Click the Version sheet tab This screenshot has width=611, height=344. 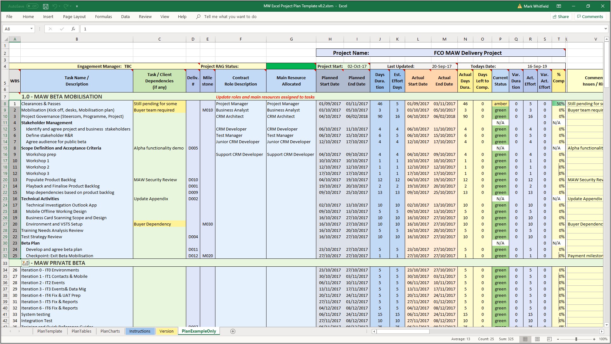(166, 331)
